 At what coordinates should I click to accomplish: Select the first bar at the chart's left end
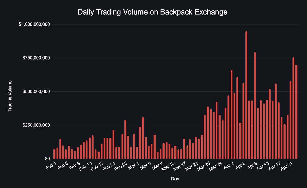(54, 154)
